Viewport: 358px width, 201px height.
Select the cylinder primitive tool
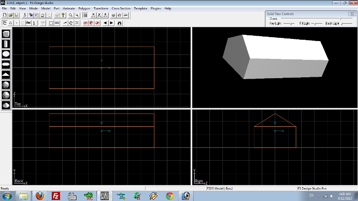[x=6, y=44]
